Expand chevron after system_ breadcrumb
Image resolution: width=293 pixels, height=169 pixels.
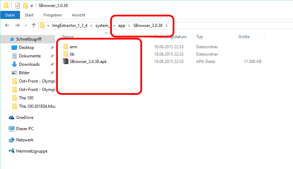tap(114, 26)
